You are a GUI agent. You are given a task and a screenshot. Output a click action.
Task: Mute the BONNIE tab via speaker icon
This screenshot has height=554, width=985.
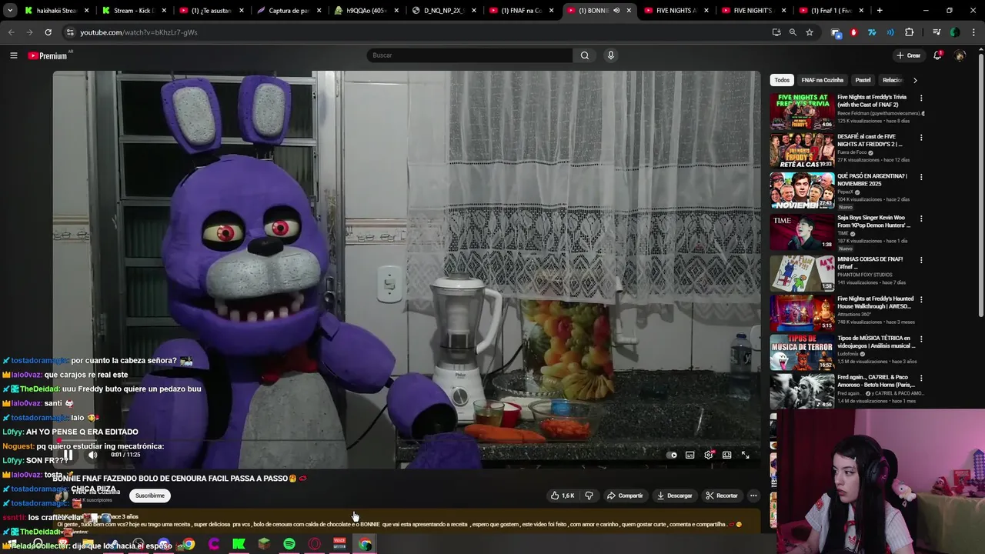[616, 11]
